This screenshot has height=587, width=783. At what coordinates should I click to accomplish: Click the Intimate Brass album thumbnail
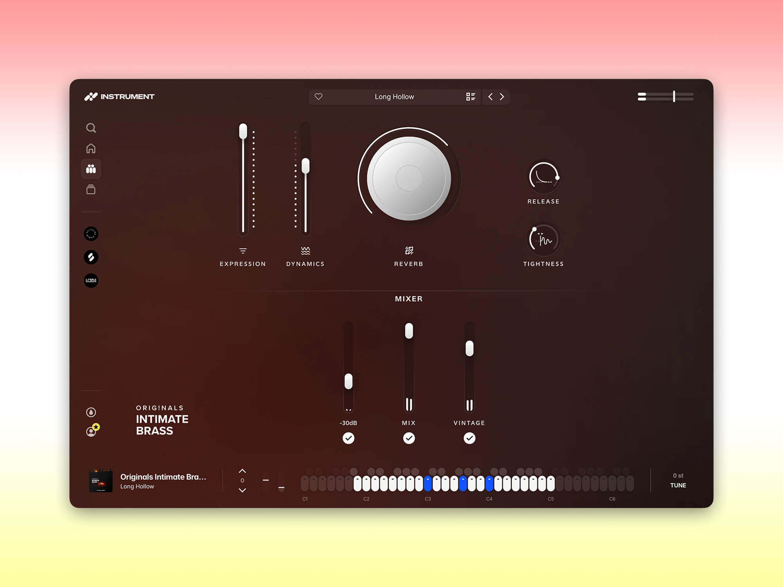click(101, 481)
